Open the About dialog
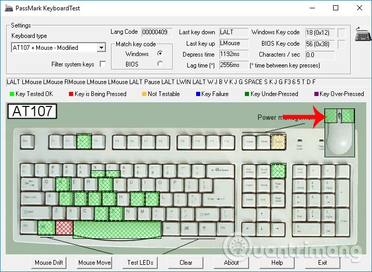Viewport: 372px width, 272px height. 231,263
